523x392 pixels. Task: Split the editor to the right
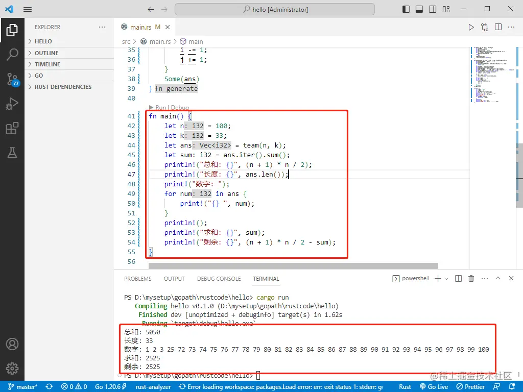tap(498, 27)
